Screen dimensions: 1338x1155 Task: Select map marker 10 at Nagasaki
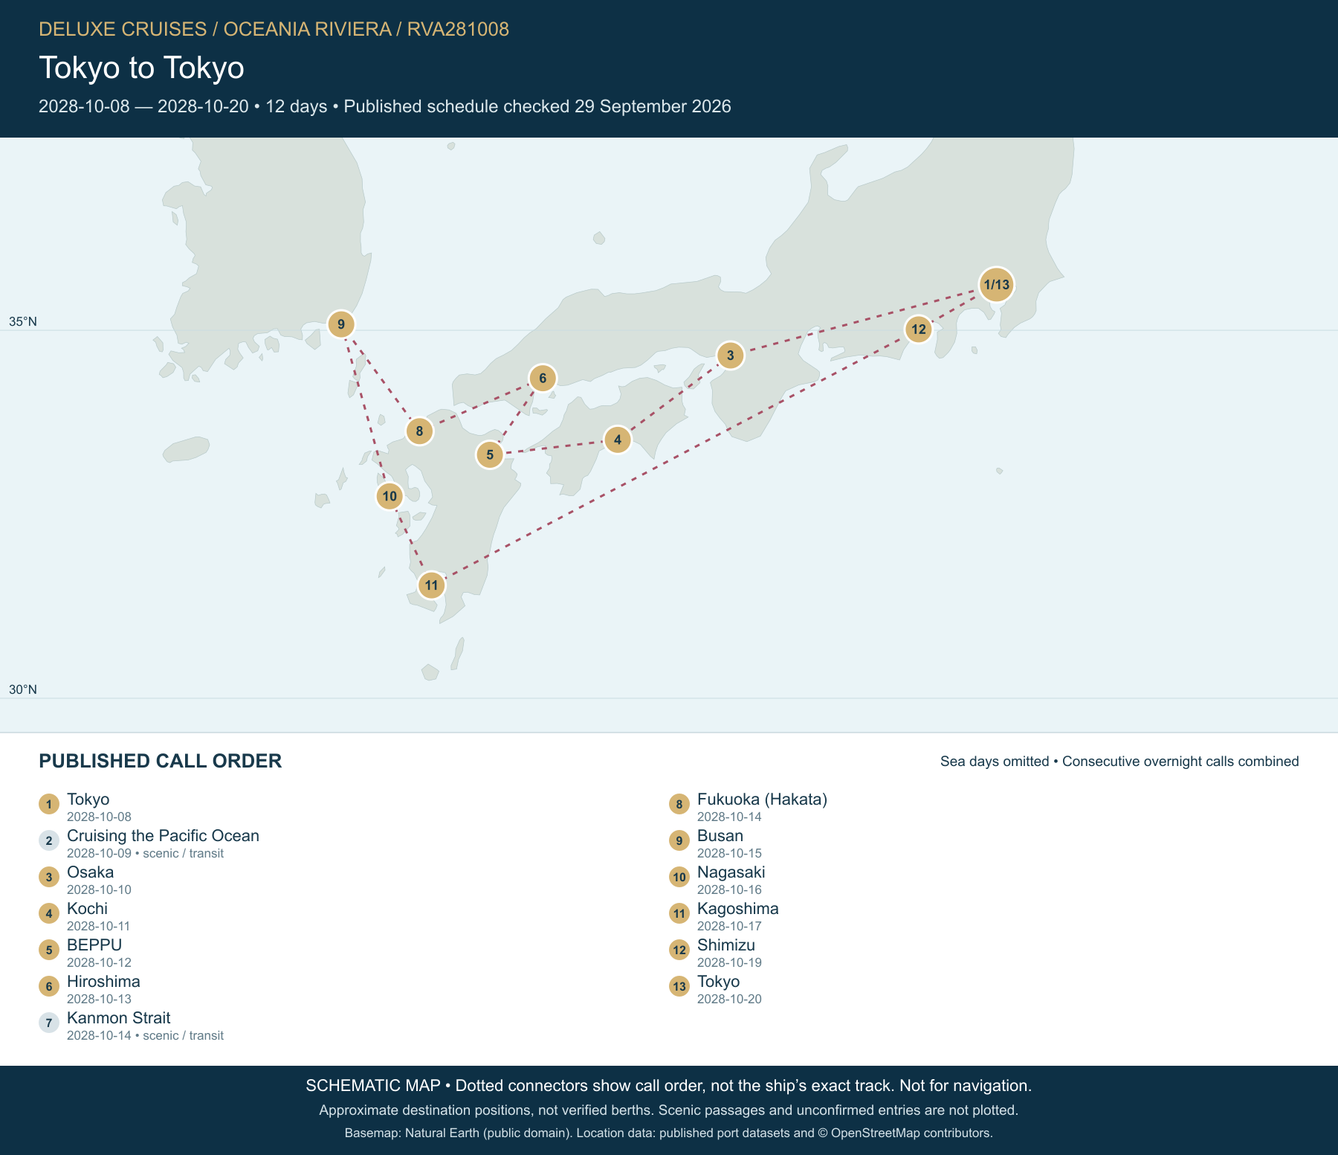click(x=390, y=496)
